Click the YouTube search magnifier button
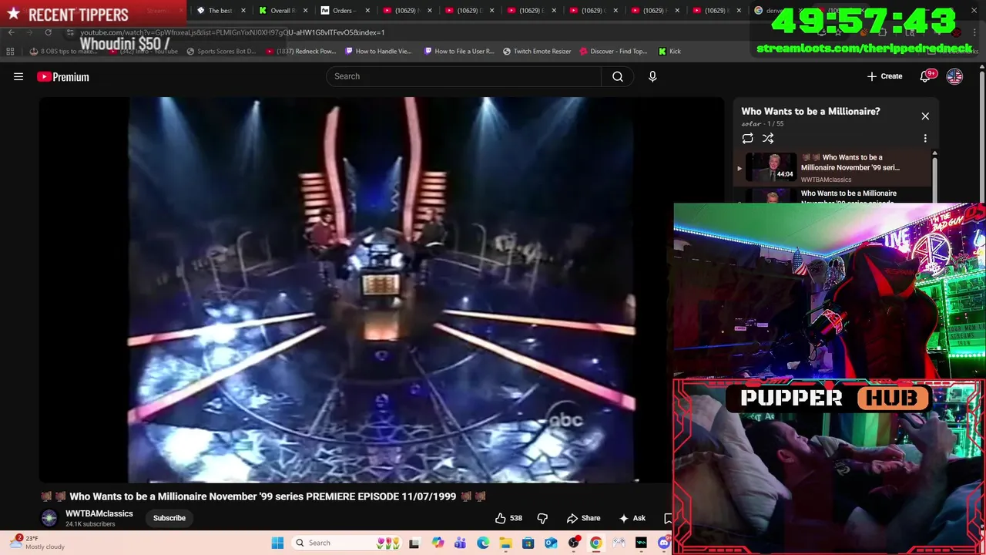The height and width of the screenshot is (555, 986). click(x=618, y=76)
